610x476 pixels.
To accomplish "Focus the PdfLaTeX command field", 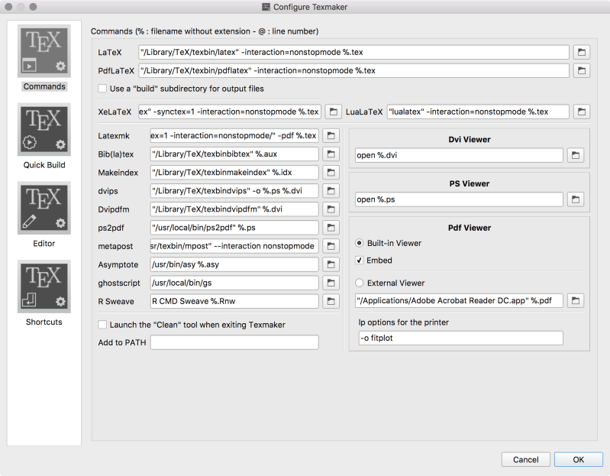I will pyautogui.click(x=353, y=70).
